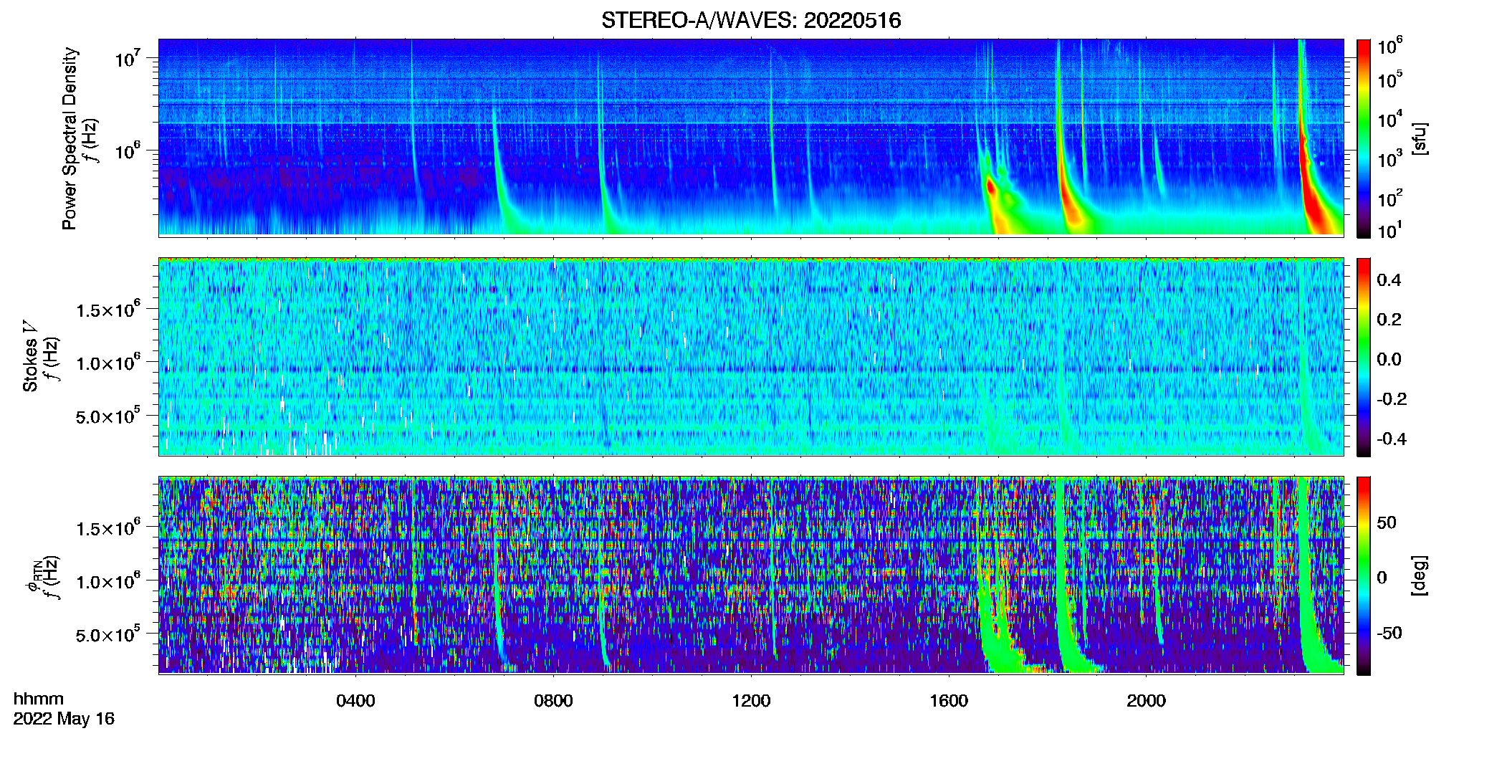This screenshot has width=1502, height=774.
Task: Select the Power Spectral Density axis label
Action: tap(70, 138)
